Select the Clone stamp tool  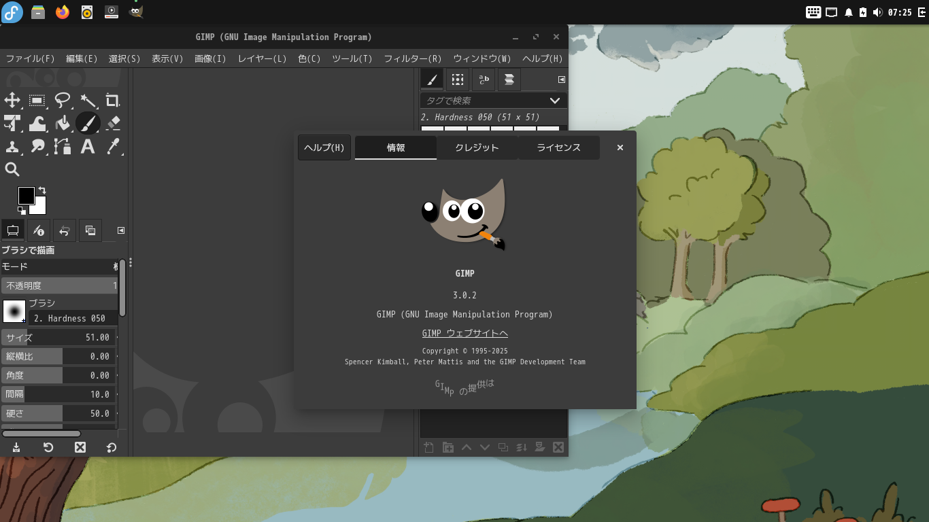tap(12, 146)
